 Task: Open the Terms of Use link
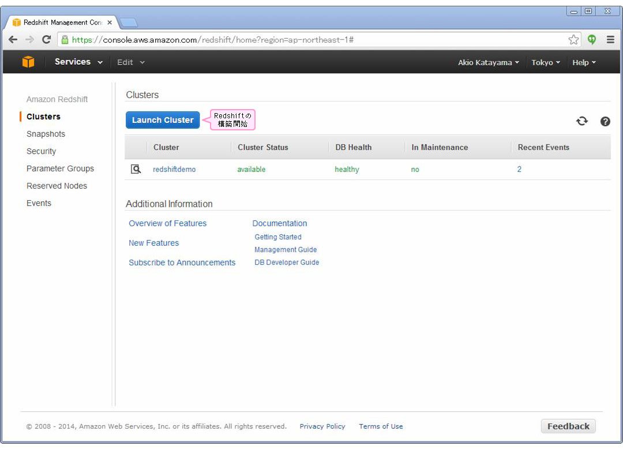point(381,426)
